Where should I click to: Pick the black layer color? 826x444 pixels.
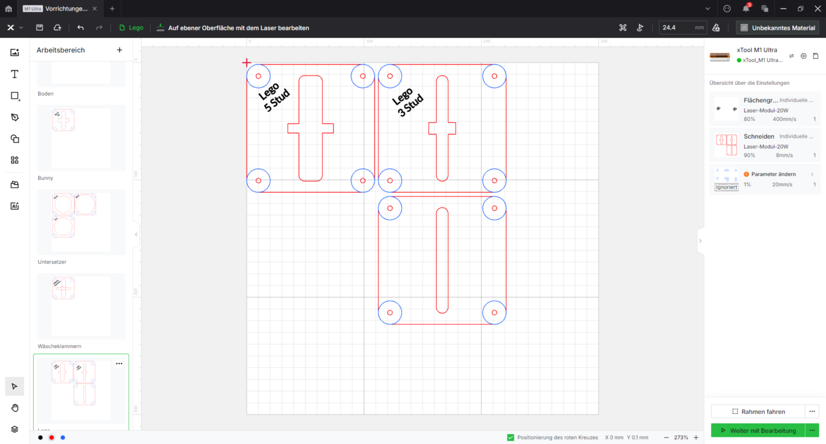(x=40, y=438)
